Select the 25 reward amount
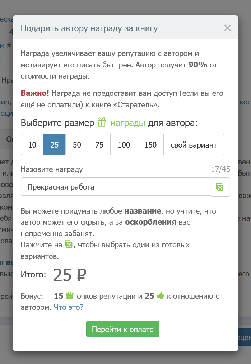 click(x=54, y=145)
